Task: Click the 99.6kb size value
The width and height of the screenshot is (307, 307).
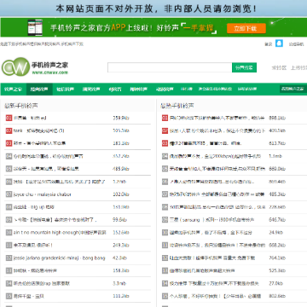Action: [119, 220]
